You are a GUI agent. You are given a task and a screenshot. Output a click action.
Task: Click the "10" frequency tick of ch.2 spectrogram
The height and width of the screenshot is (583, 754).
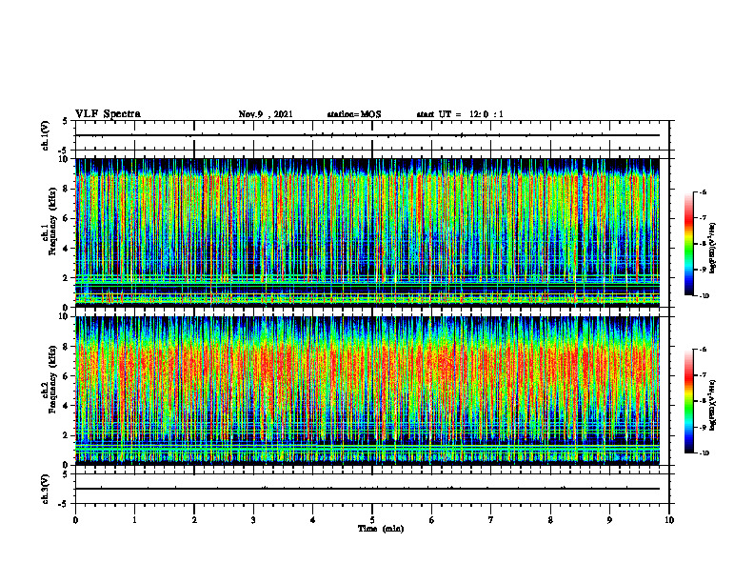click(x=65, y=316)
